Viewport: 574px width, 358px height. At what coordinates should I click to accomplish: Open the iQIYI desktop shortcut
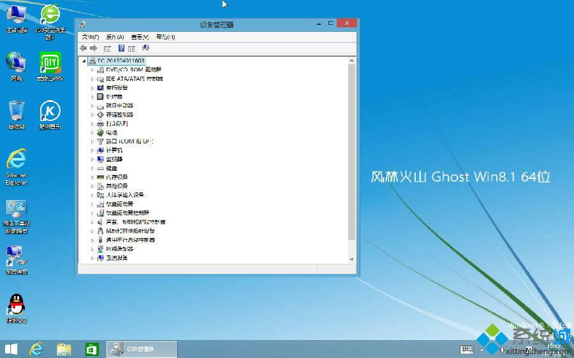point(50,62)
